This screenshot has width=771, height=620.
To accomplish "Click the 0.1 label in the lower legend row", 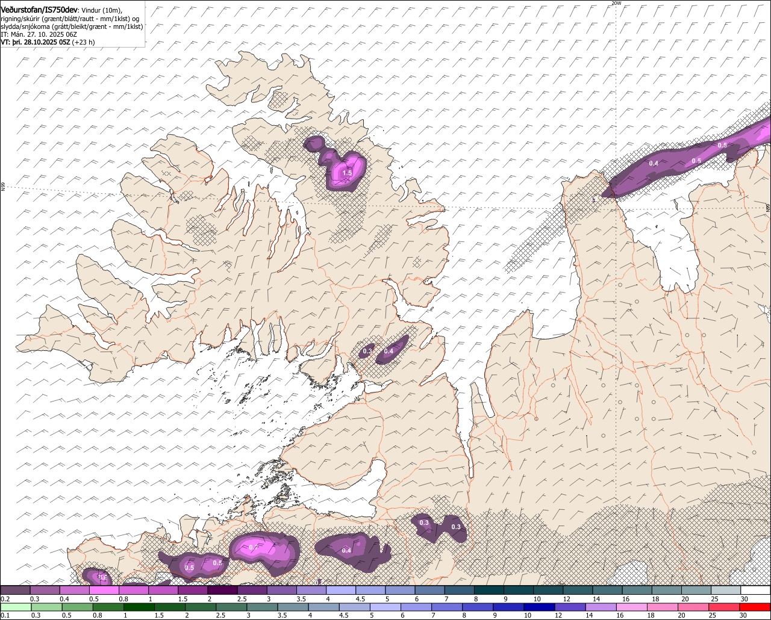I will 5,615.
